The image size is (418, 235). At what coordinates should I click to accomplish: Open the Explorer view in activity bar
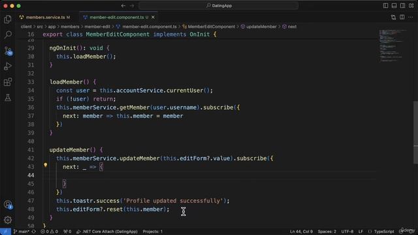pyautogui.click(x=8, y=19)
